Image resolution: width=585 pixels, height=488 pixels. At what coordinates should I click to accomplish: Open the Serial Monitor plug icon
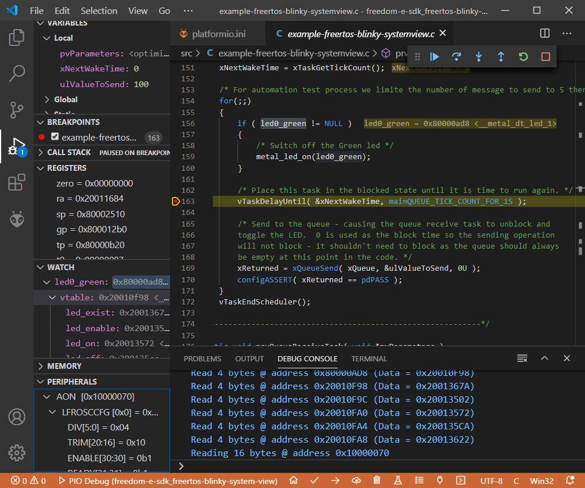pyautogui.click(x=439, y=481)
